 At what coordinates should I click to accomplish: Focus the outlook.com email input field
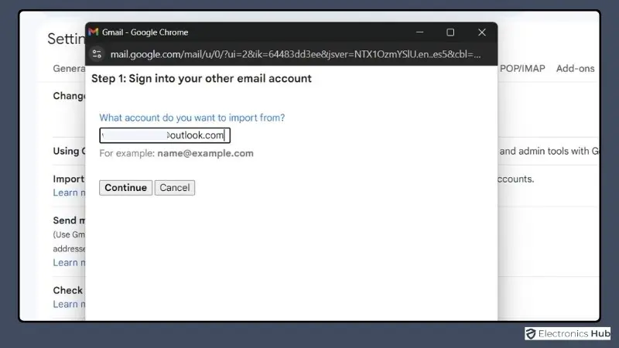(165, 135)
